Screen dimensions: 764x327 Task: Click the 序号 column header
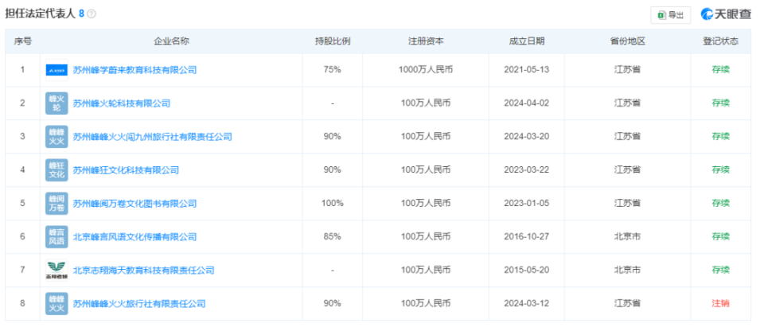(22, 41)
